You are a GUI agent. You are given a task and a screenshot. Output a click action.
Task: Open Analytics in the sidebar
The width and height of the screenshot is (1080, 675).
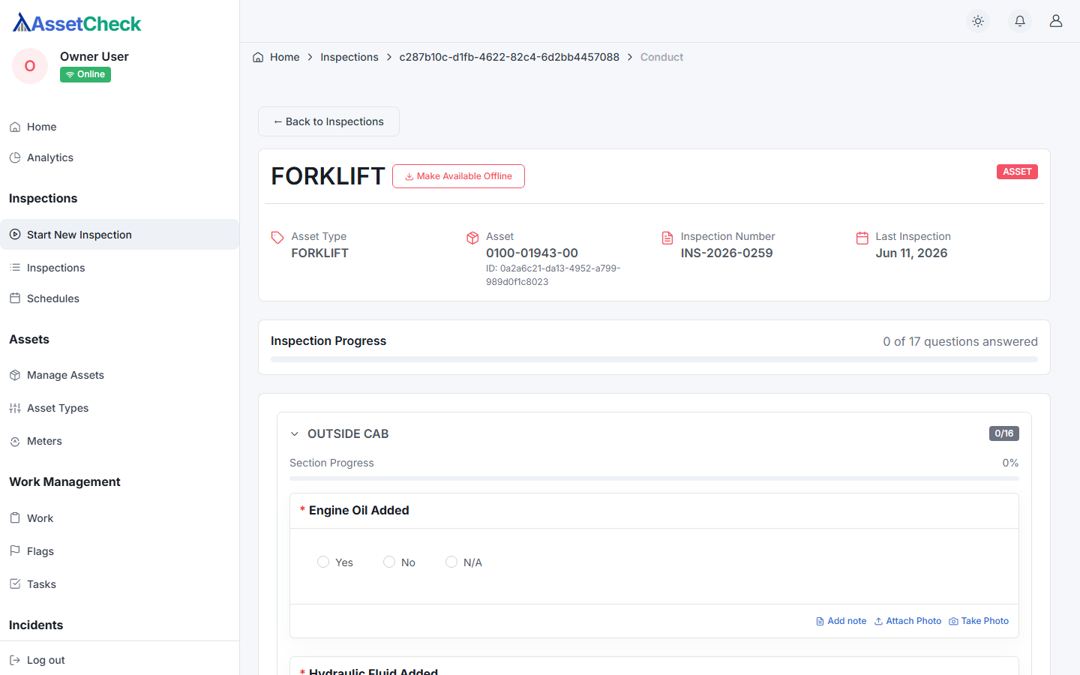coord(120,157)
